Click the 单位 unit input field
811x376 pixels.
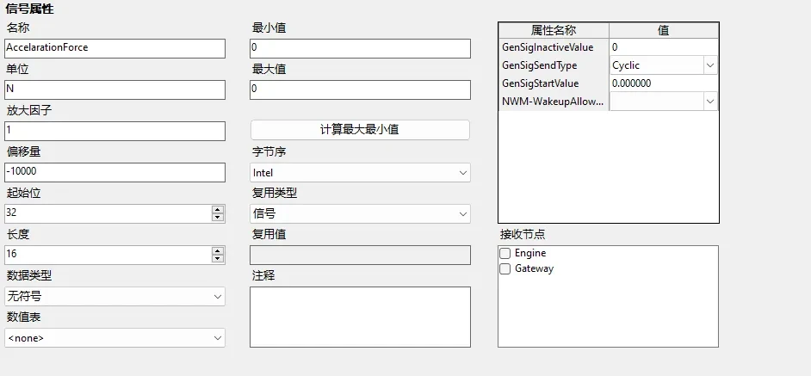[x=115, y=89]
